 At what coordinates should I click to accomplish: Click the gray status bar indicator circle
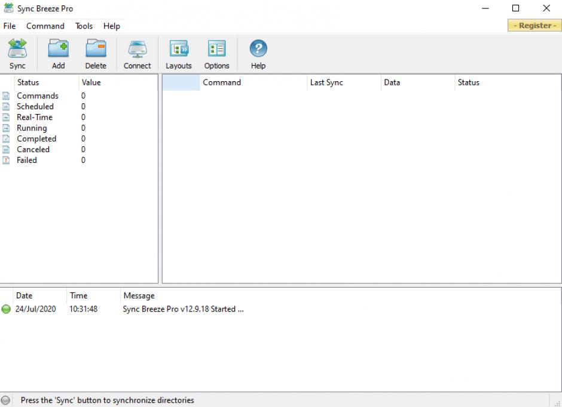coord(5,400)
